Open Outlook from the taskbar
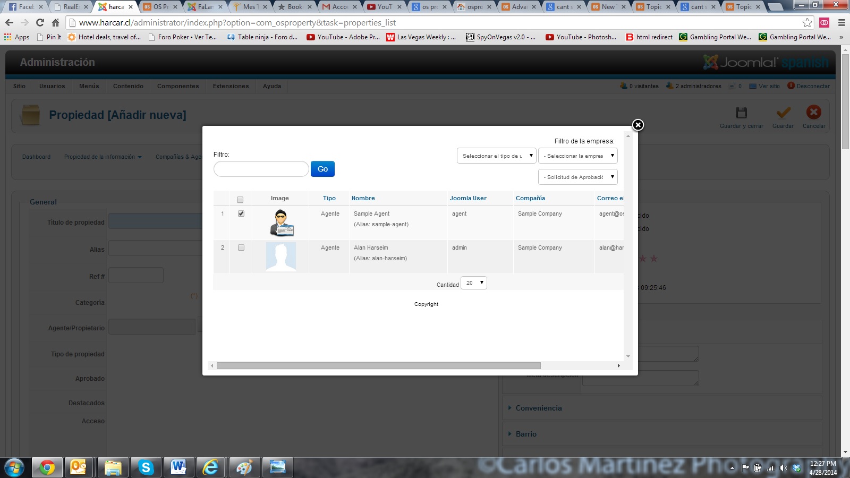This screenshot has width=850, height=478. pos(80,467)
